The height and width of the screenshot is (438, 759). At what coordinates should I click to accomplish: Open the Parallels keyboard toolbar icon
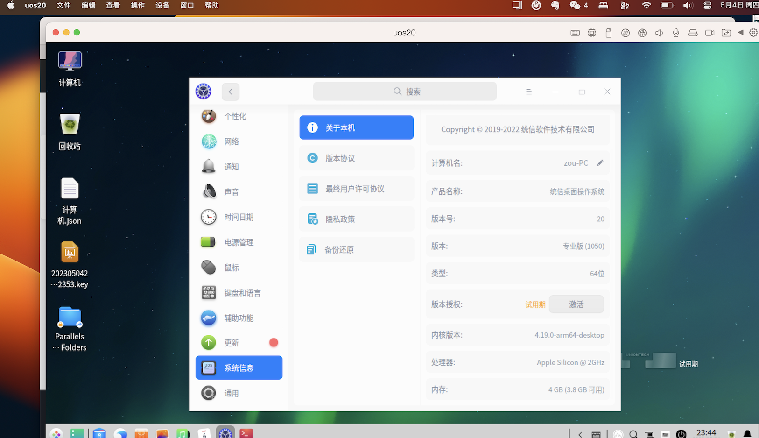(x=575, y=33)
